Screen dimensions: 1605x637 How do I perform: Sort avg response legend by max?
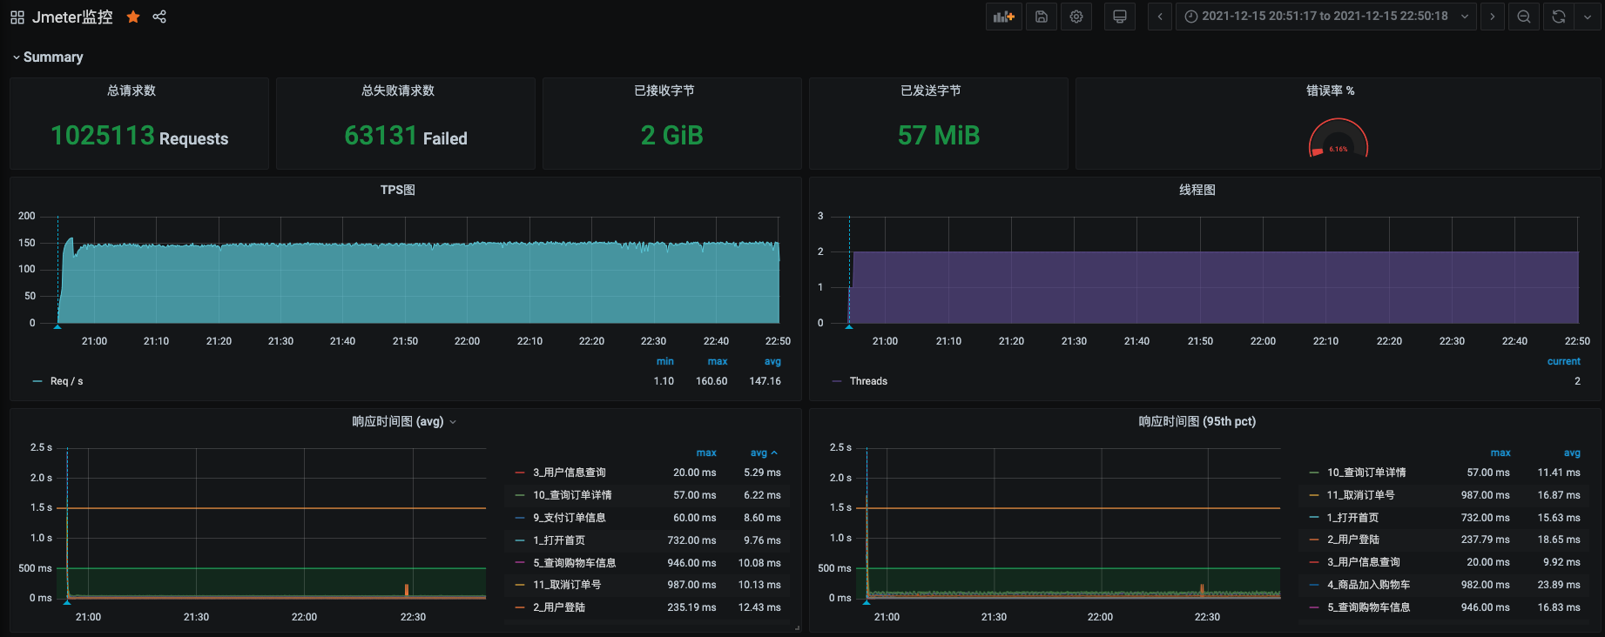pyautogui.click(x=706, y=453)
